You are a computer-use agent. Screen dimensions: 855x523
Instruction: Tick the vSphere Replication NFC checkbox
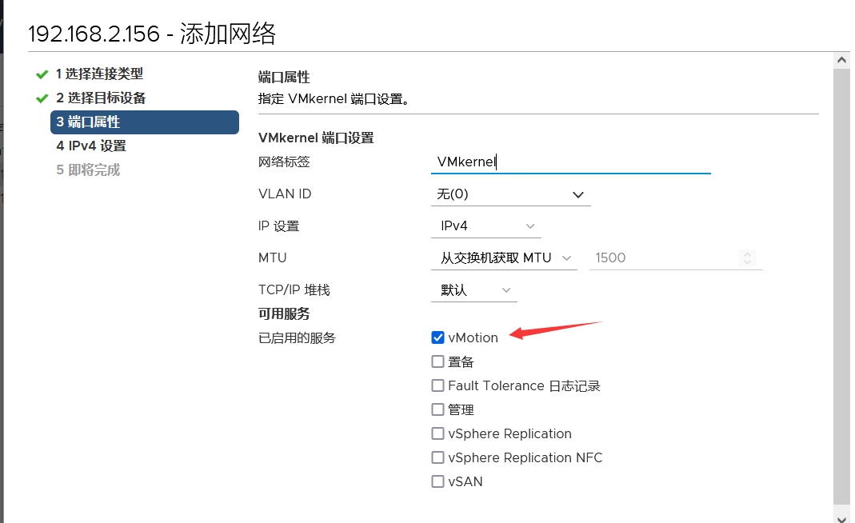[437, 457]
